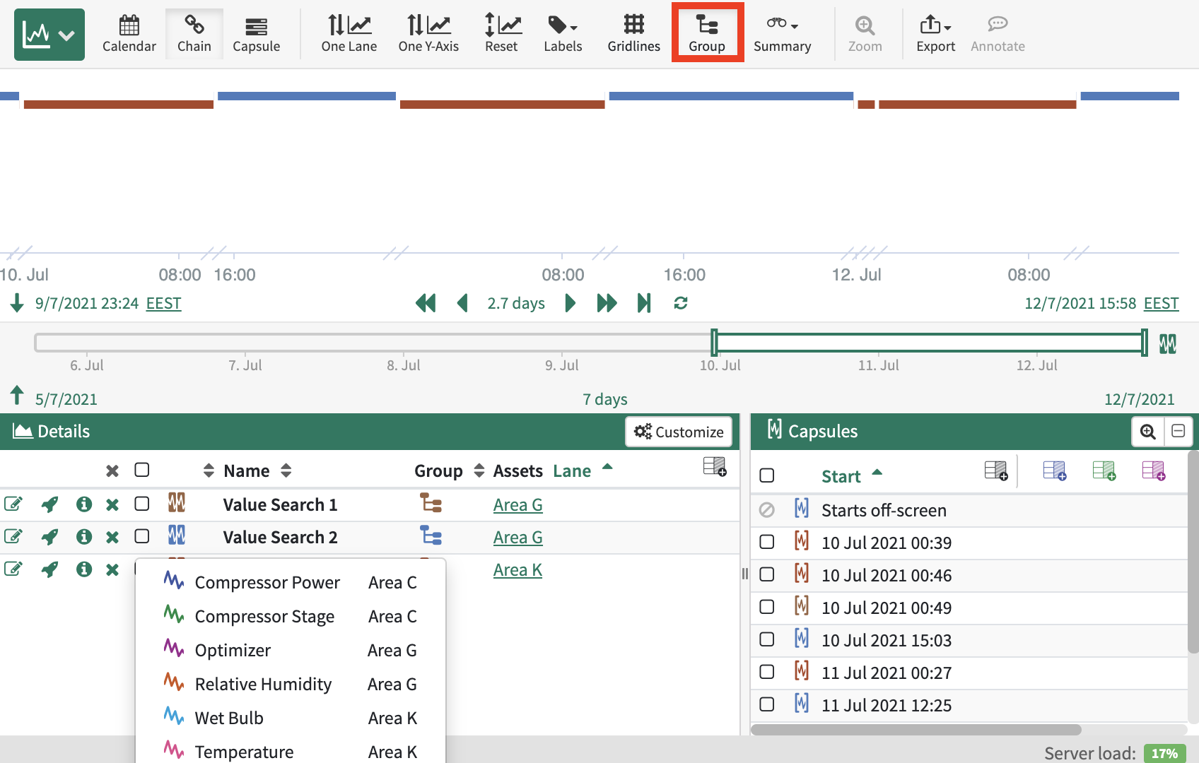Click the right handle of the range slider
This screenshot has width=1199, height=763.
[1144, 343]
